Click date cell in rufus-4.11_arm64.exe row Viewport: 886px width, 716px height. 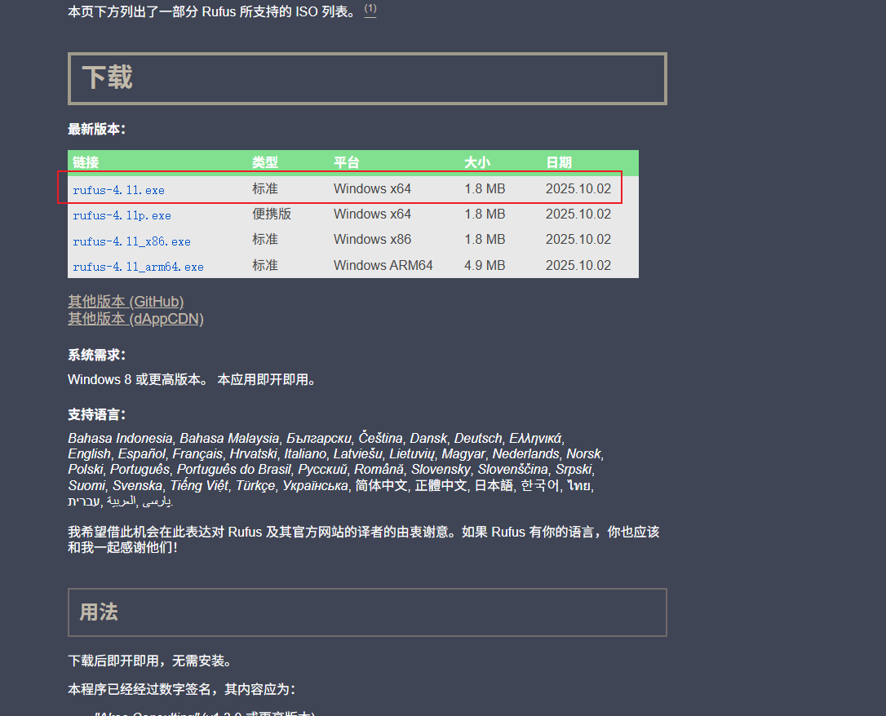point(578,265)
